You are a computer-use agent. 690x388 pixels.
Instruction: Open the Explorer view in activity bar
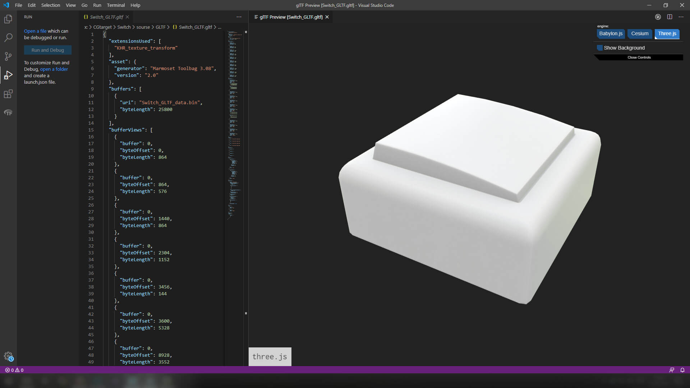(x=8, y=19)
